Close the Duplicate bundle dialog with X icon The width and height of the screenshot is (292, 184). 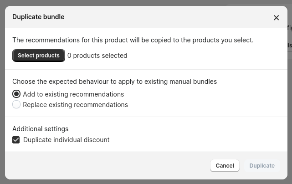[276, 18]
